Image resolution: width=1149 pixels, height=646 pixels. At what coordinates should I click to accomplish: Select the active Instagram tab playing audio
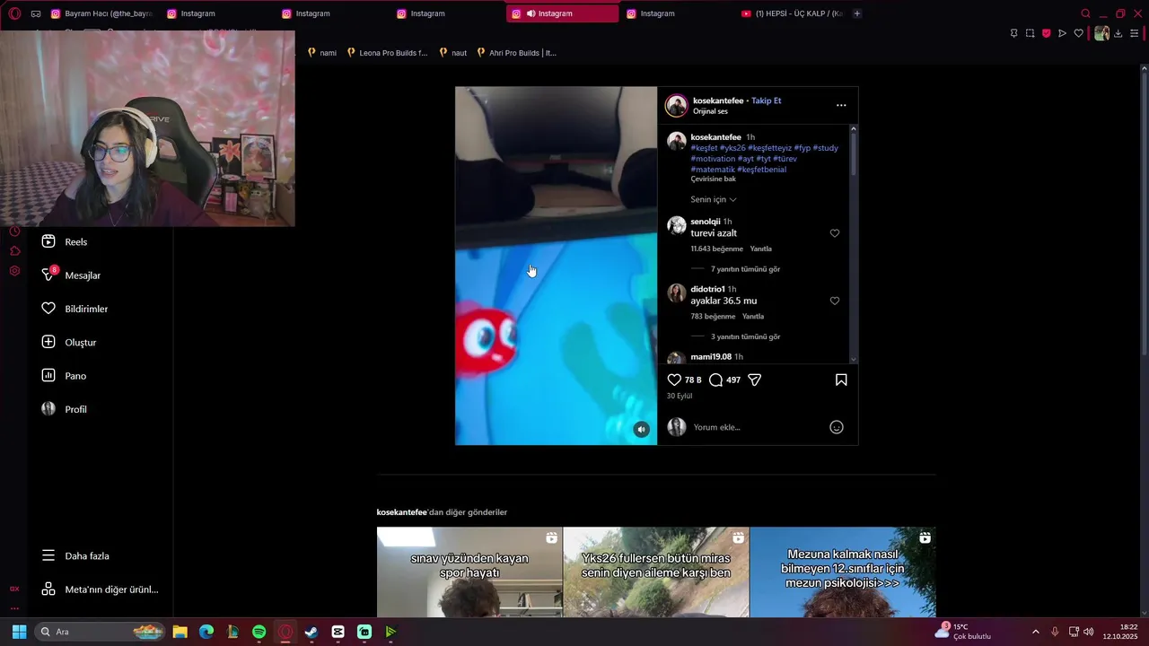click(x=562, y=13)
